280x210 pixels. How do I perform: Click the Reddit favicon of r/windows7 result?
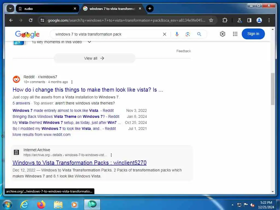coord(16,79)
